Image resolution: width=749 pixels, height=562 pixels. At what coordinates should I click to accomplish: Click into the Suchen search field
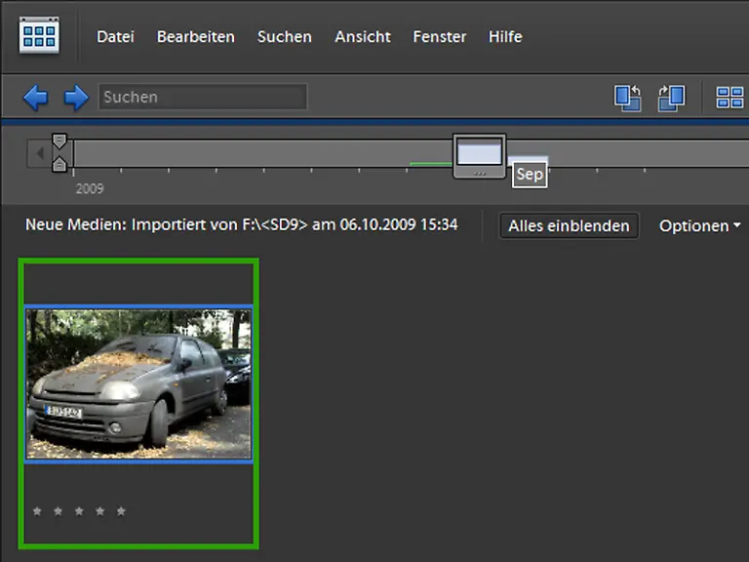203,97
